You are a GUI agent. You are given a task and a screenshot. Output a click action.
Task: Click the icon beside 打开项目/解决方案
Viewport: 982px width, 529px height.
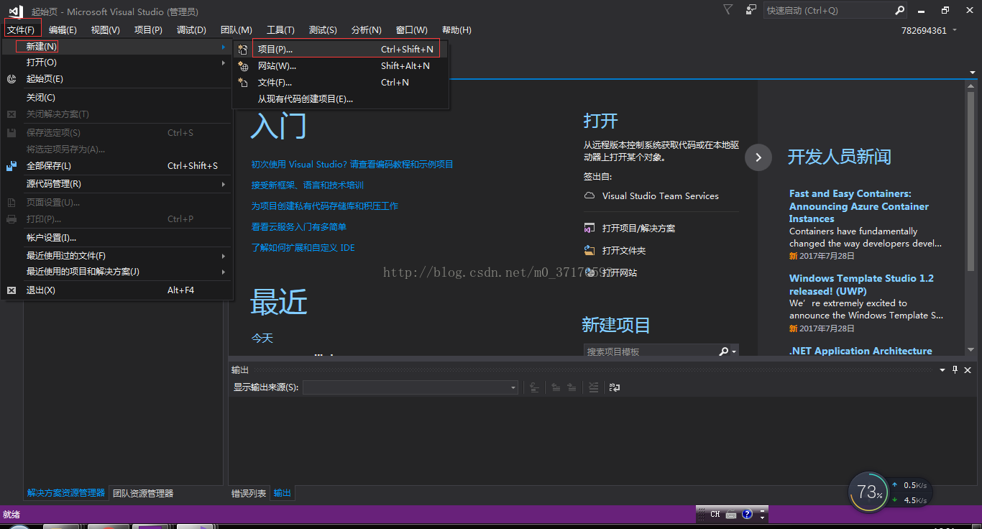click(589, 228)
